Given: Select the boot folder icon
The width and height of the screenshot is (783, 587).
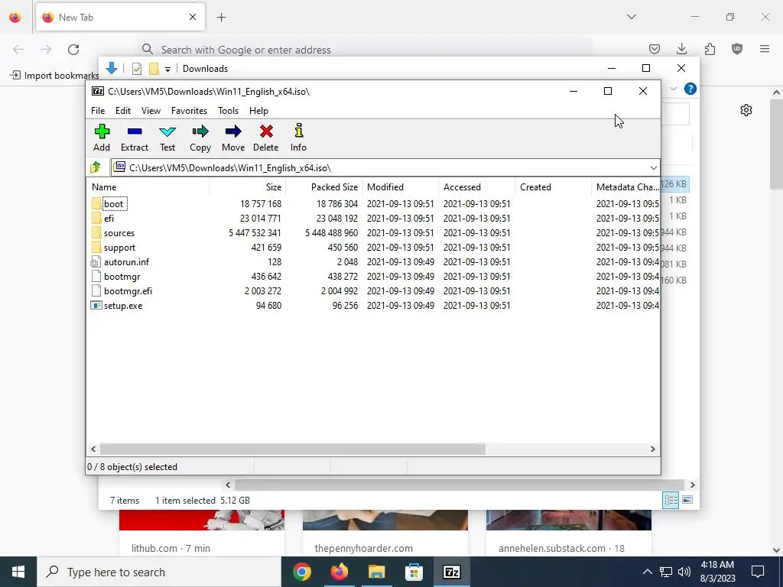Looking at the screenshot, I should pos(96,203).
